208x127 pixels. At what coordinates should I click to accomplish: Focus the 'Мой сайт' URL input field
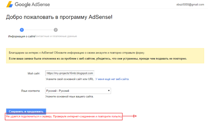coord(70,73)
